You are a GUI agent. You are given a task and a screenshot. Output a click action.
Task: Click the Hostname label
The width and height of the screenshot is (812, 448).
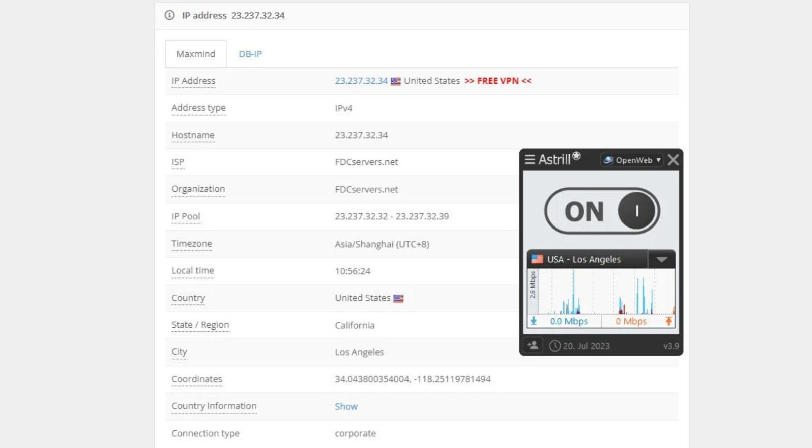(193, 135)
